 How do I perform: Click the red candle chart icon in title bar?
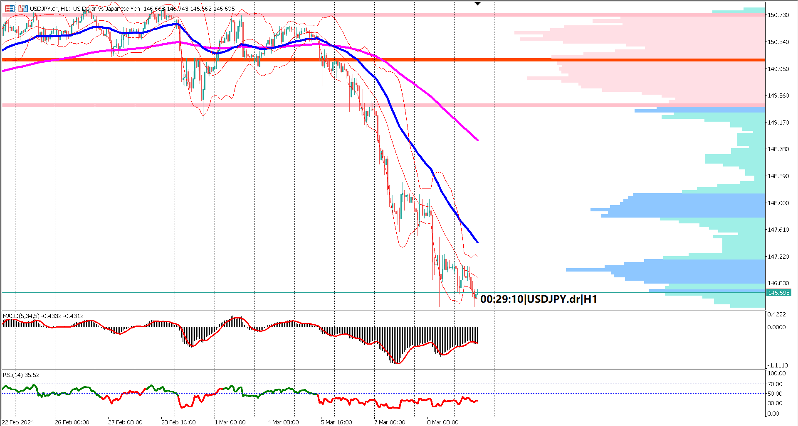20,9
